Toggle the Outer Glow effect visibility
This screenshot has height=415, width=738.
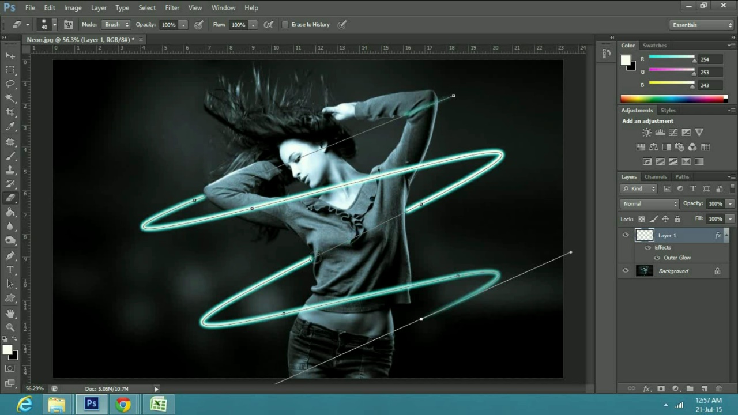coord(657,258)
